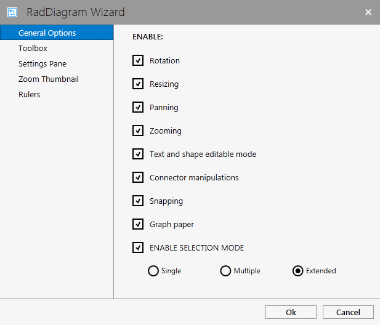Toggle the Zooming checkbox
The width and height of the screenshot is (380, 325).
[138, 130]
